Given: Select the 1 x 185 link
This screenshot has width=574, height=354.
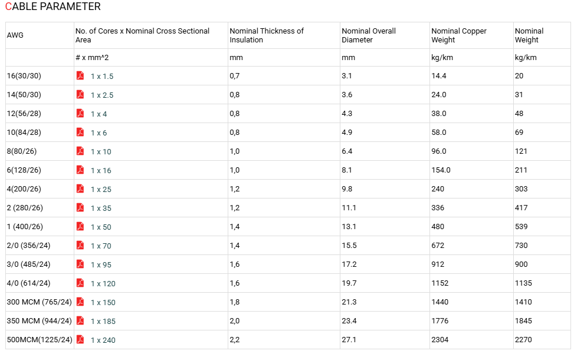Looking at the screenshot, I should [x=103, y=322].
